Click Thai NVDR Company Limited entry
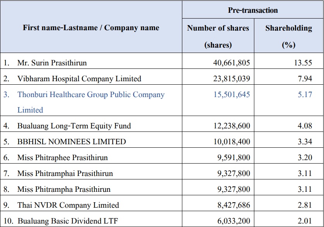This screenshot has height=227, width=324. (x=68, y=205)
